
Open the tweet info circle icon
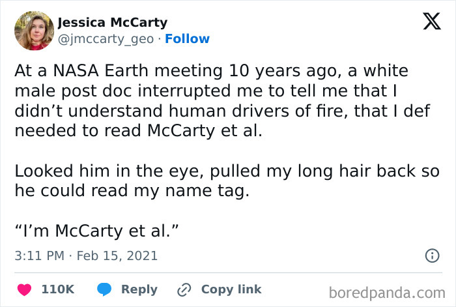click(431, 256)
